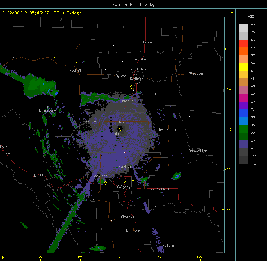Click the radar site diamond between Olds and Didsbury
The image size is (267, 261).
pyautogui.click(x=120, y=129)
